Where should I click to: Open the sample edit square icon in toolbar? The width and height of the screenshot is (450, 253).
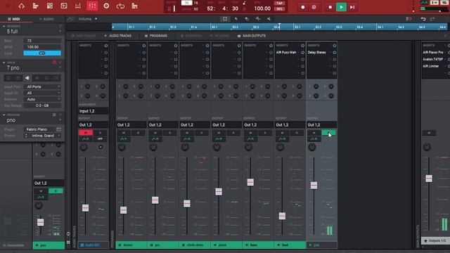[x=64, y=6]
